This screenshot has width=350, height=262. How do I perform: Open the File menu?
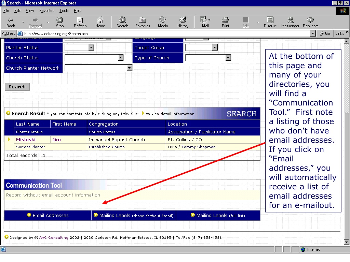[x=6, y=11]
